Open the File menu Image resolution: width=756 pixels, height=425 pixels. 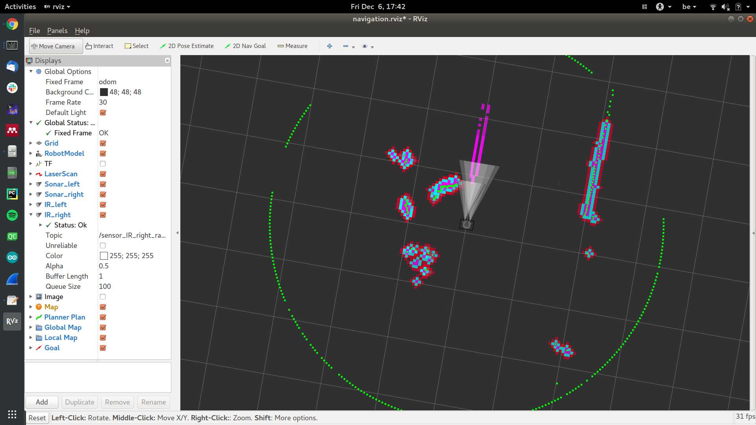pos(34,31)
